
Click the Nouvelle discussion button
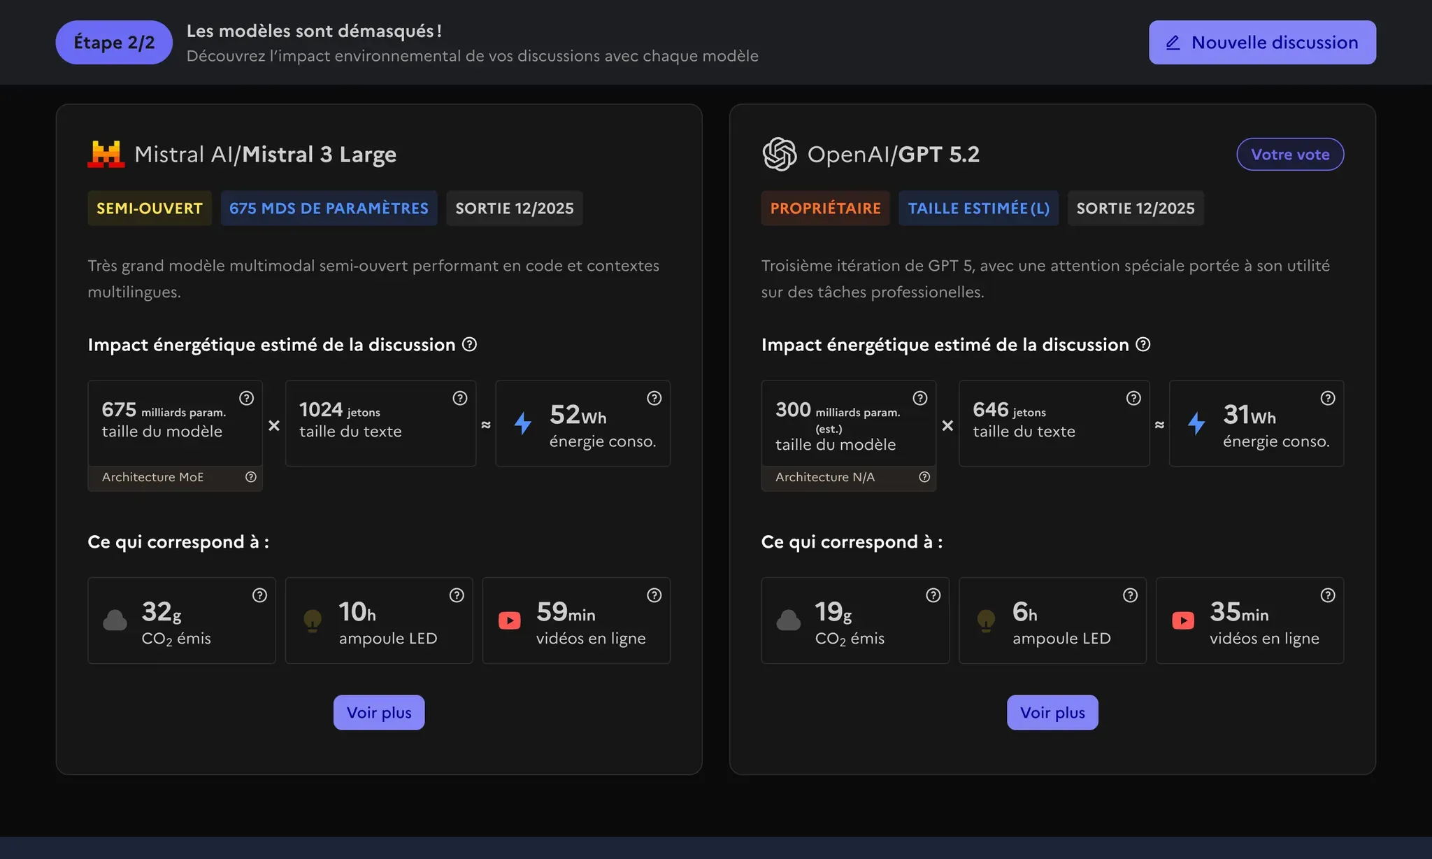1262,43
